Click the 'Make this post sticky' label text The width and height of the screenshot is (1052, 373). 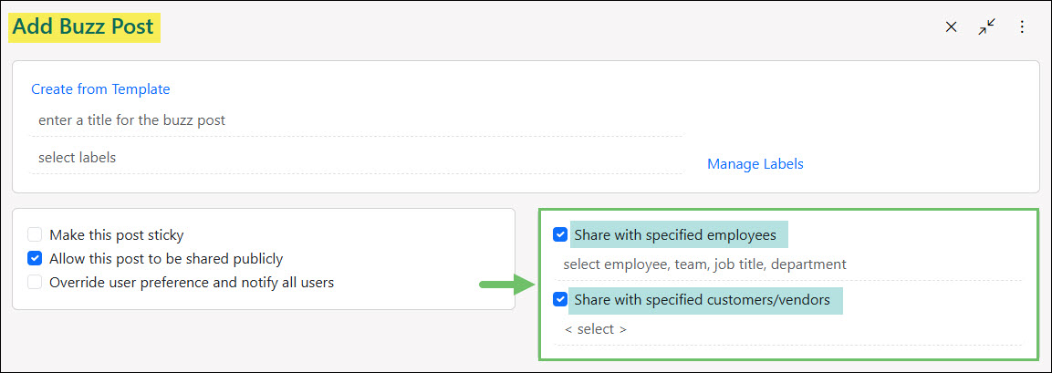coord(117,235)
